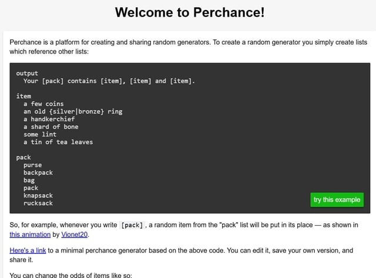Click the 'output' list name in code
376x278 pixels.
27,73
